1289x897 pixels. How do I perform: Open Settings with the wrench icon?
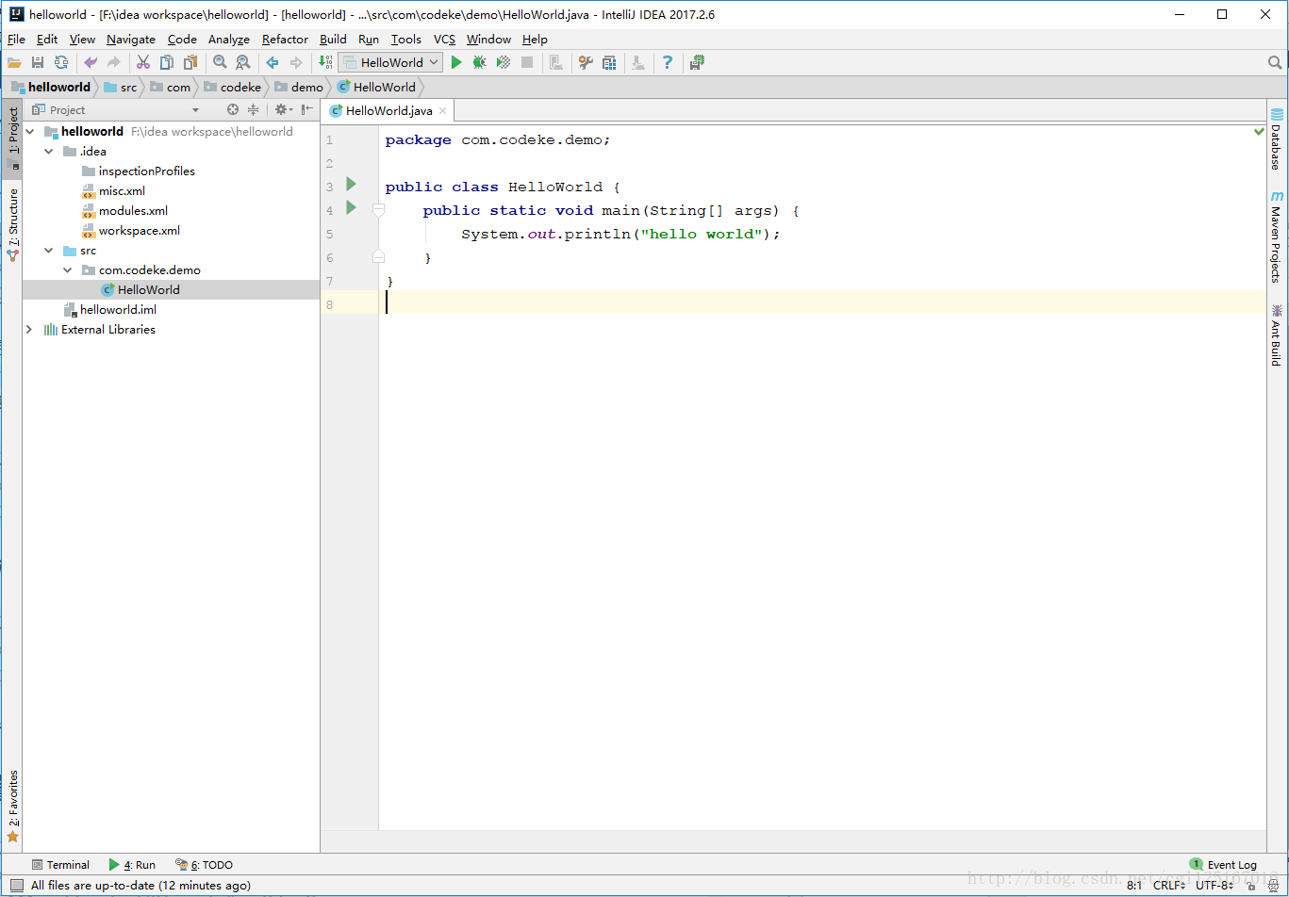(586, 62)
